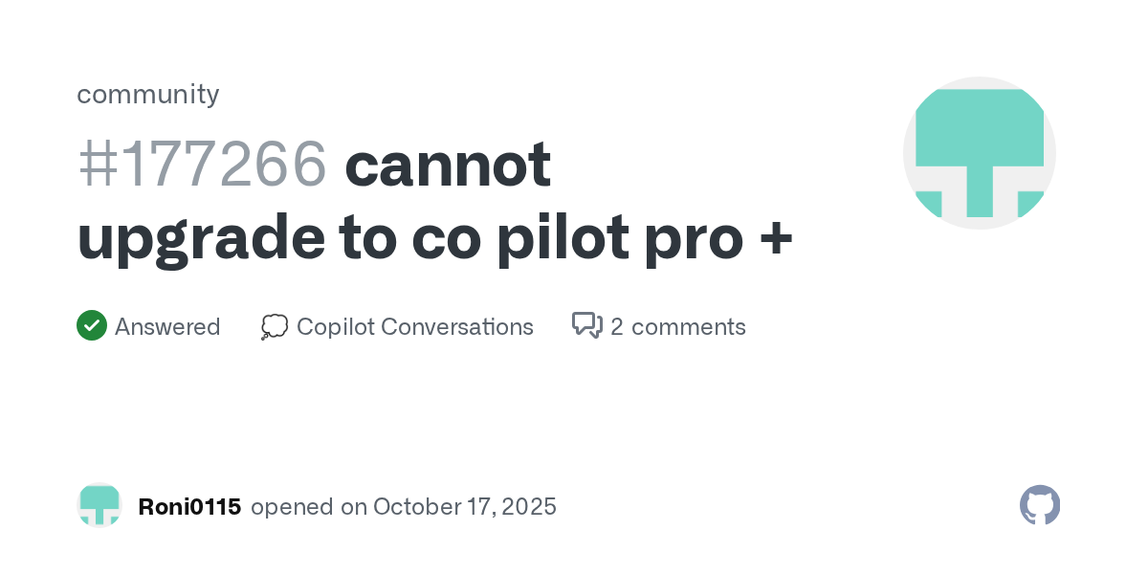Screen dimensions: 1148x574
Task: Open the Roni0115 username link
Action: click(189, 506)
